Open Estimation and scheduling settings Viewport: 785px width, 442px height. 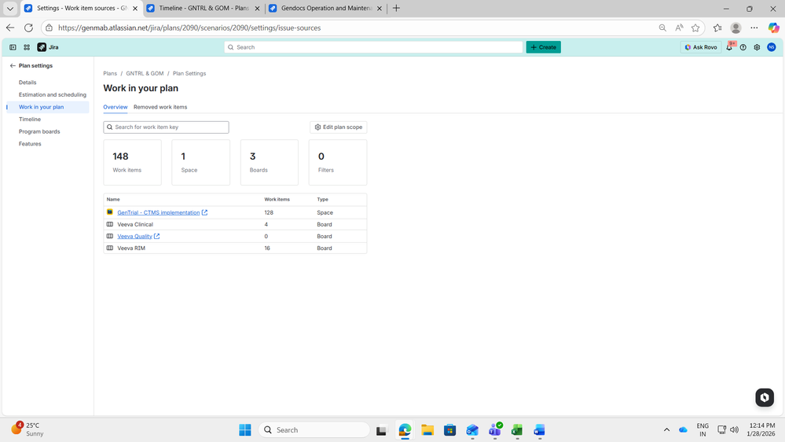53,94
